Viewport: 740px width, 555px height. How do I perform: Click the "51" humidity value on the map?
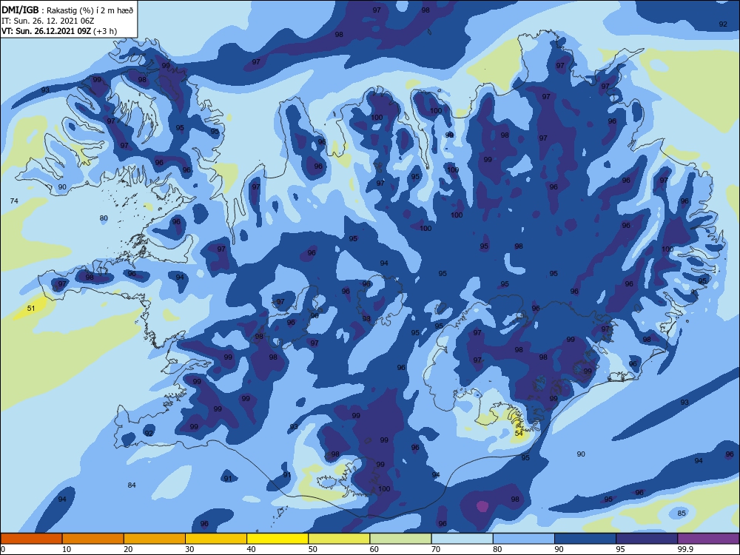click(31, 308)
